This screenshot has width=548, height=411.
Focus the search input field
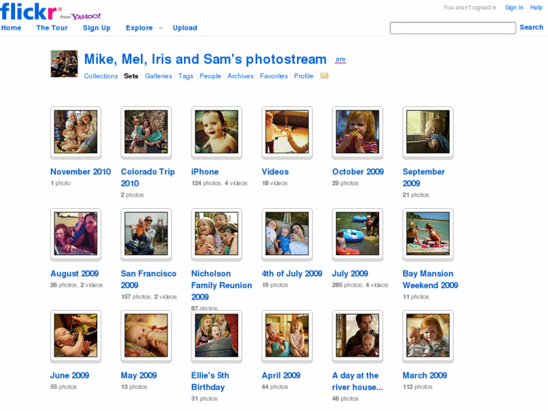tap(452, 28)
